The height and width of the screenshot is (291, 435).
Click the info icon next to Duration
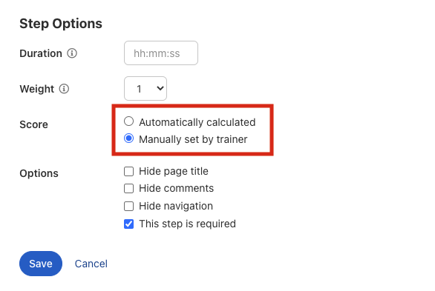pyautogui.click(x=72, y=53)
